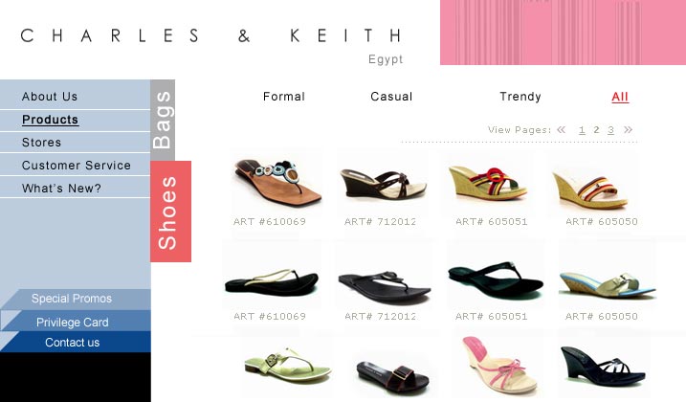Open Customer Service in sidebar
Image resolution: width=686 pixels, height=402 pixels.
tap(77, 165)
